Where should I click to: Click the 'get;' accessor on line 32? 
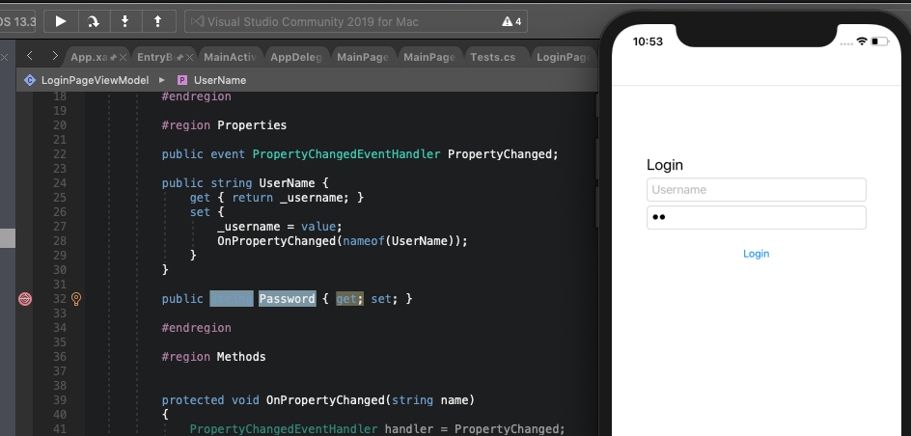pos(349,298)
